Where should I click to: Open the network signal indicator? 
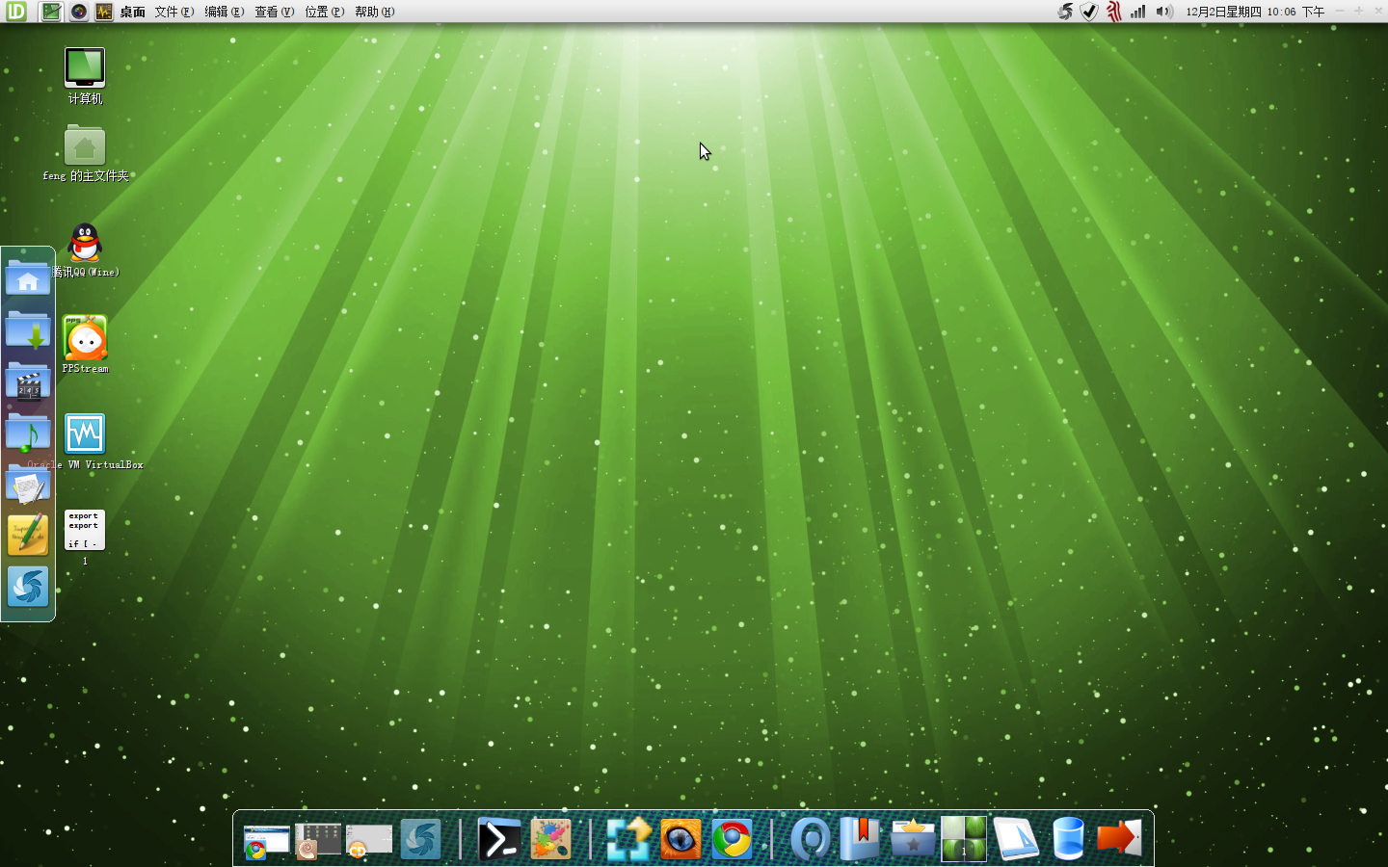point(1138,12)
